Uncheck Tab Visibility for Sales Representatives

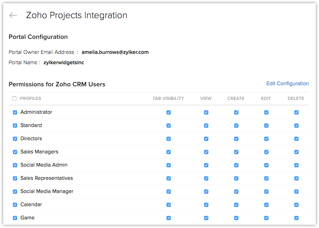(169, 178)
